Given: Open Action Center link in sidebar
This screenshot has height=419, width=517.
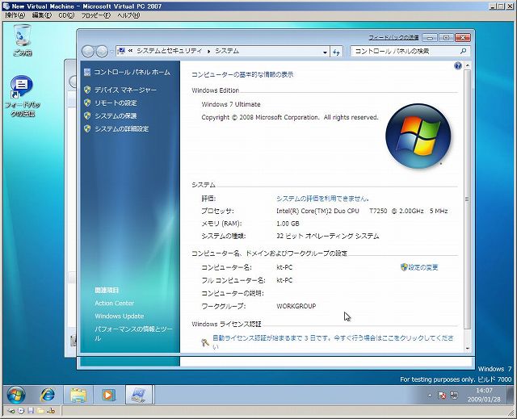Looking at the screenshot, I should click(x=115, y=303).
